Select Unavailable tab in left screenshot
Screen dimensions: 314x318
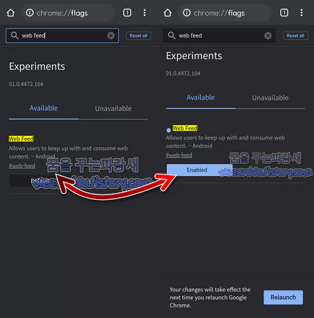pos(113,109)
